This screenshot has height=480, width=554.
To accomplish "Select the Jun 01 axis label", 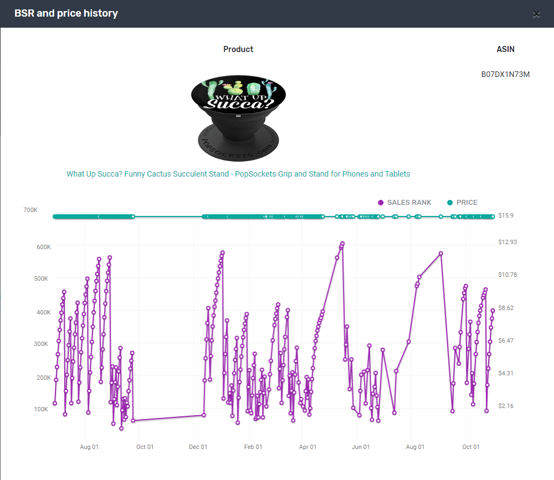I will click(x=360, y=446).
